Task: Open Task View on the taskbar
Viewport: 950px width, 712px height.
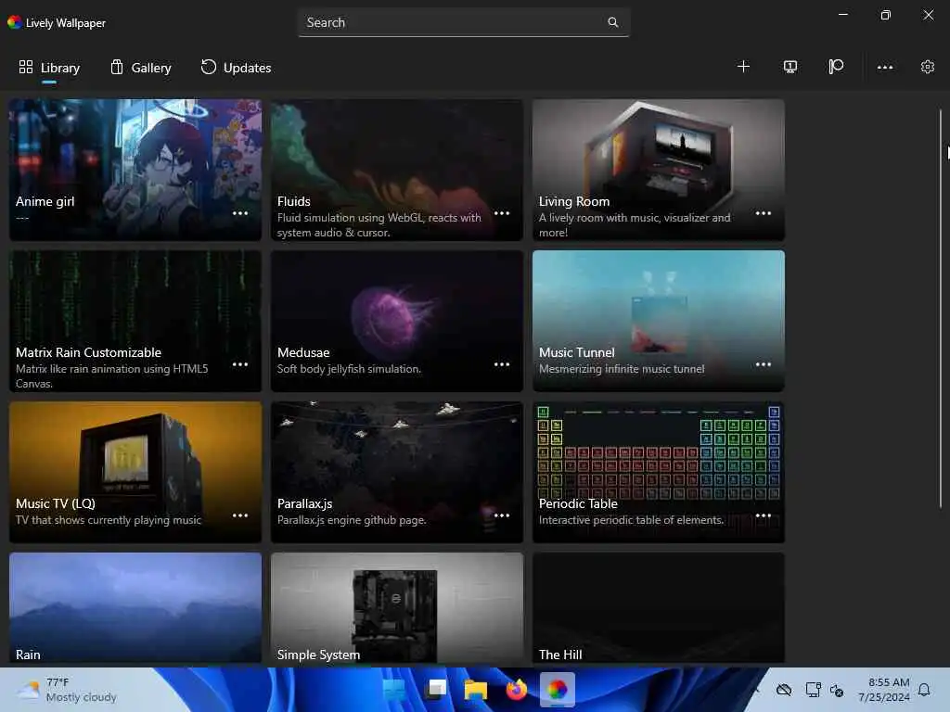Action: tap(436, 690)
